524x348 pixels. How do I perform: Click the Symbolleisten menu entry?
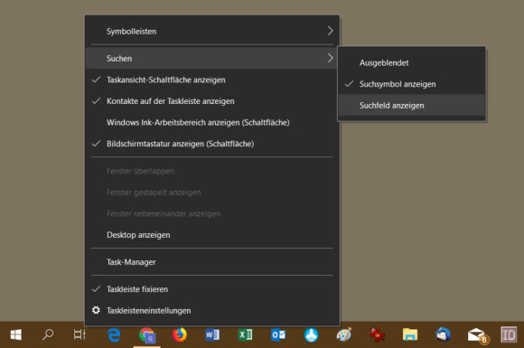tap(212, 31)
